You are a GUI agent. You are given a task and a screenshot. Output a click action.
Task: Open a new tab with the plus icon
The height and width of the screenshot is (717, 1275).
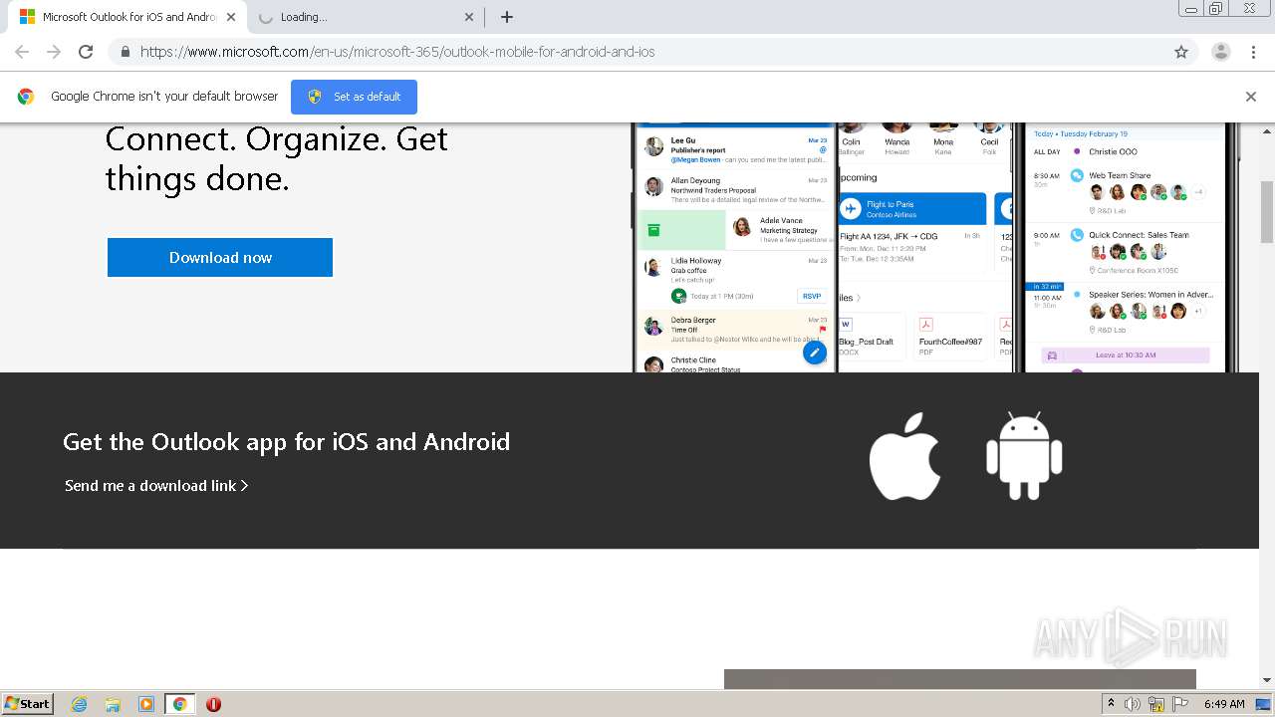pyautogui.click(x=507, y=17)
